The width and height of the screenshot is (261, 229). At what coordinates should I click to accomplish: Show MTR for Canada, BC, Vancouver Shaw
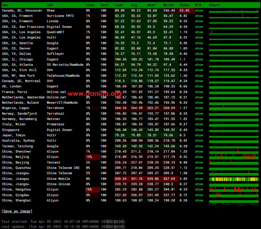coord(199,10)
